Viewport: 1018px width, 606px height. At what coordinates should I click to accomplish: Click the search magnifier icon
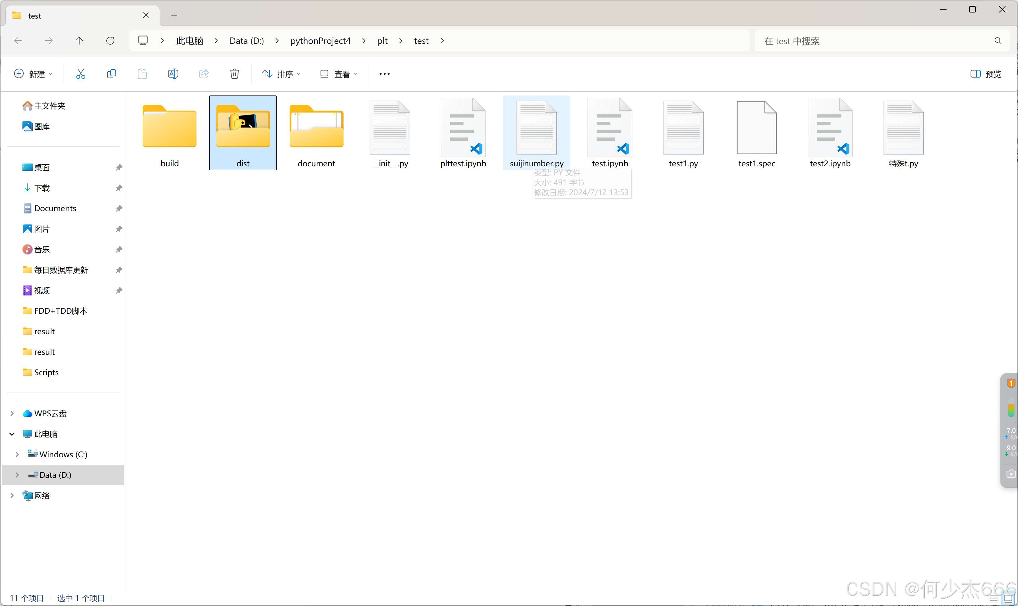[997, 41]
